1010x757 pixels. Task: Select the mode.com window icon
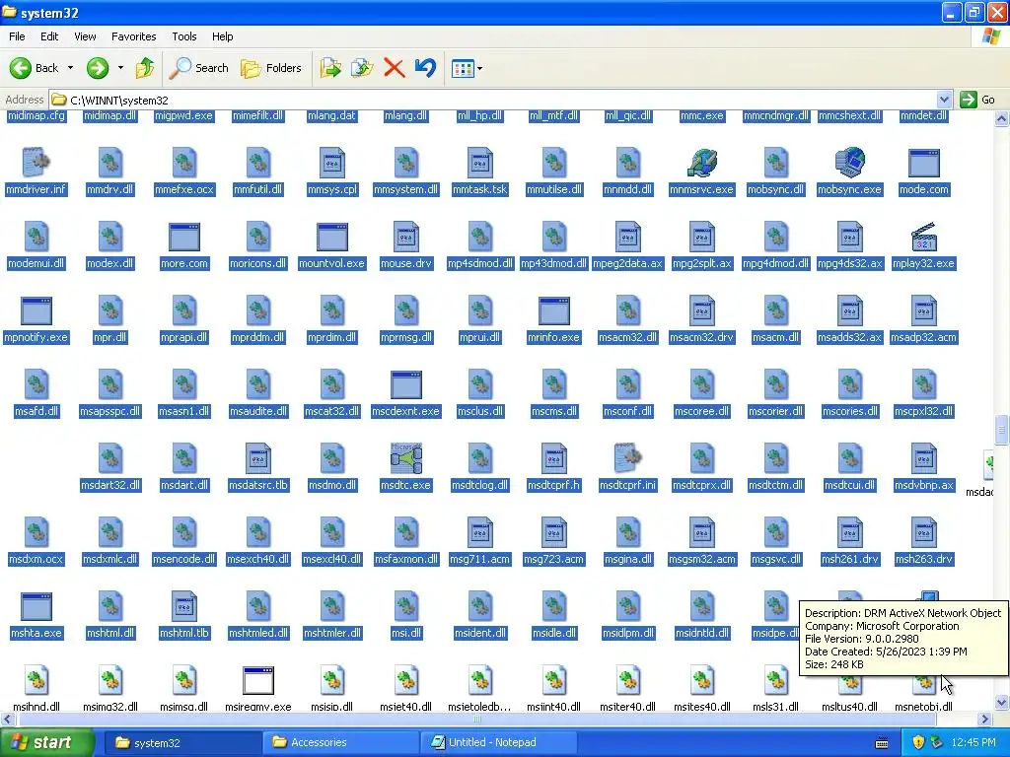click(923, 162)
